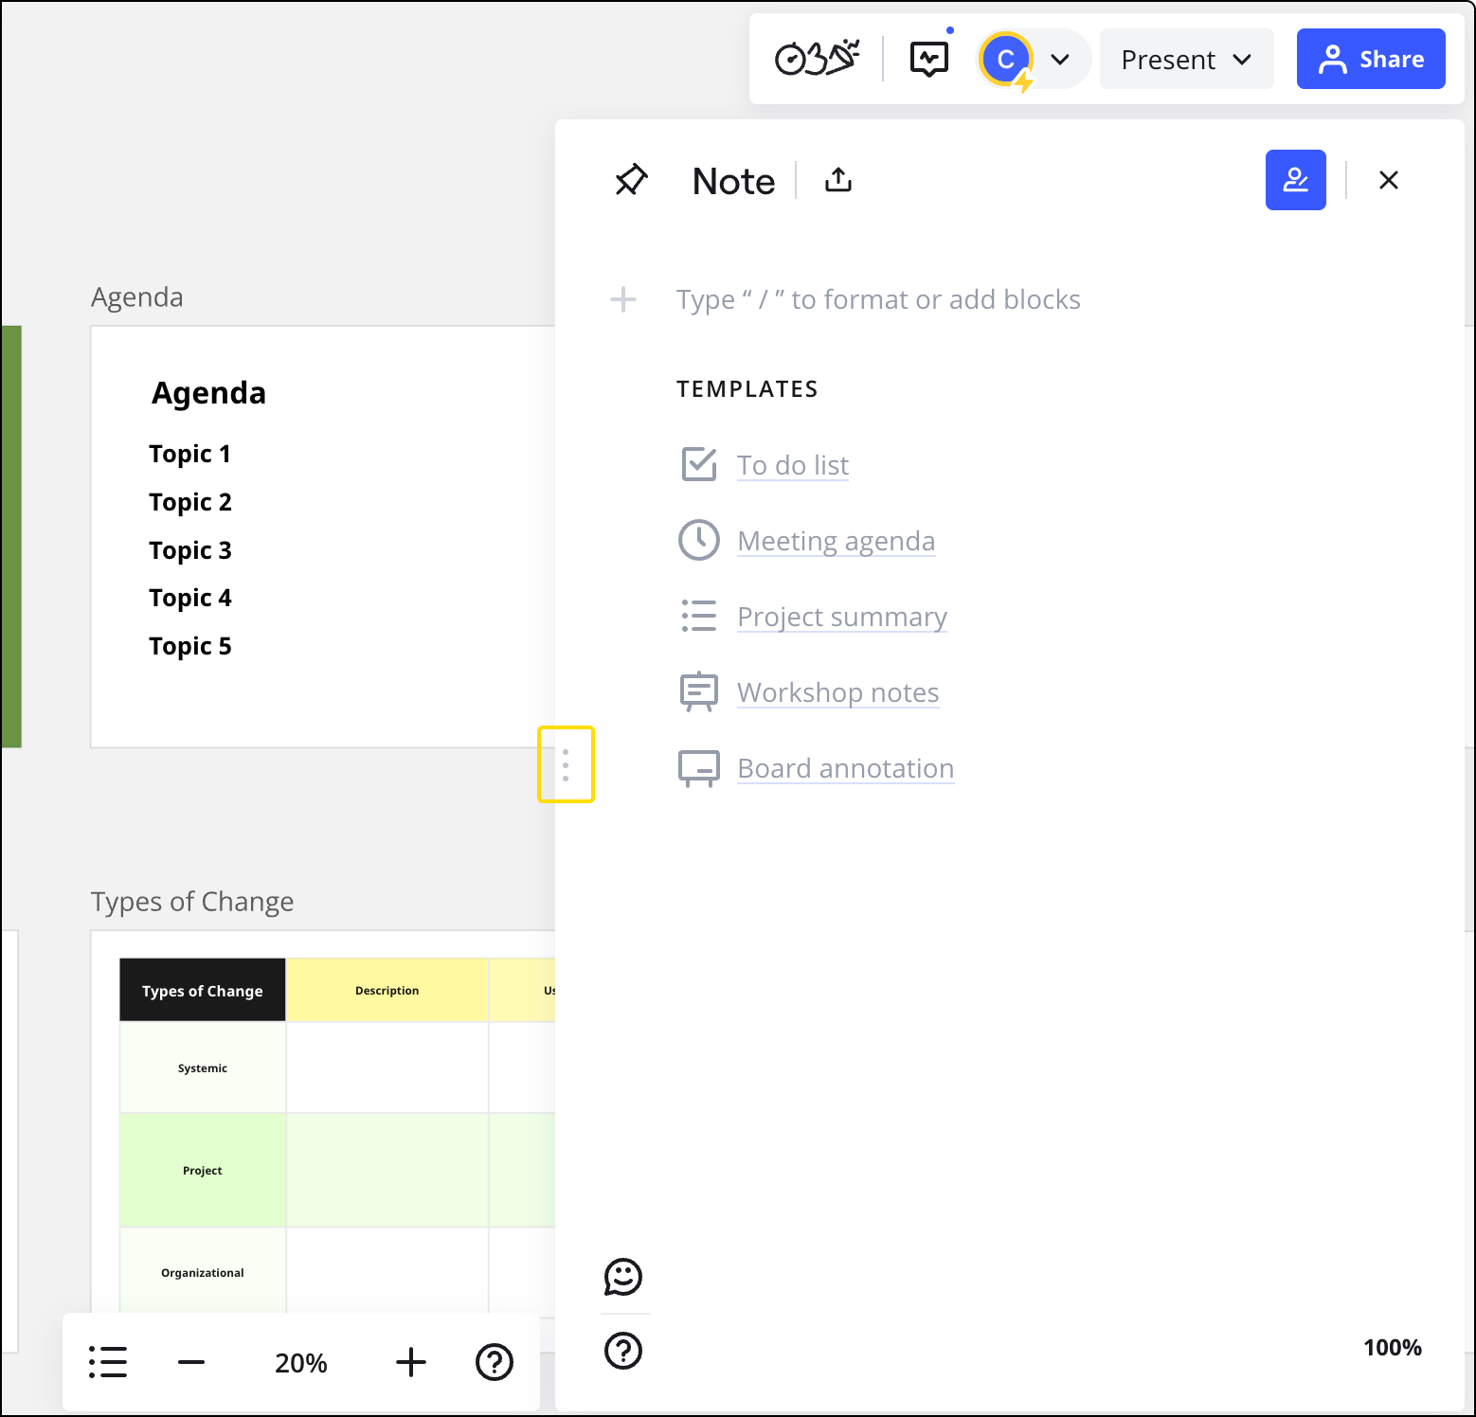Open the activity monitor icon
Viewport: 1476px width, 1417px height.
pos(928,59)
